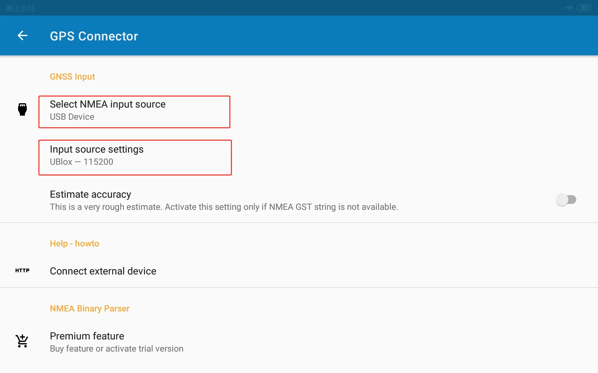Open Select NMEA input source

(x=107, y=104)
